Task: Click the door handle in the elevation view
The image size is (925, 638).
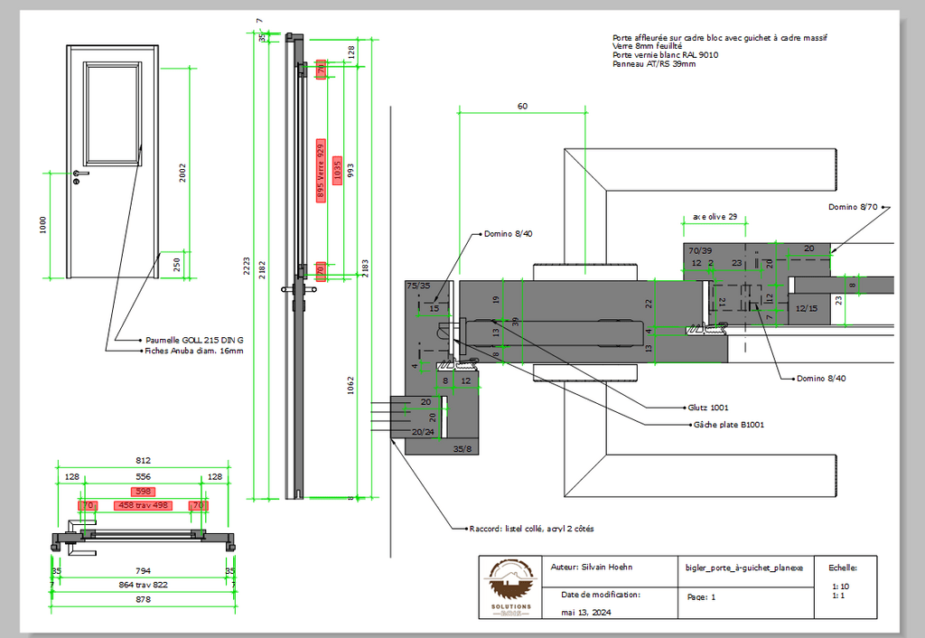Action: click(80, 174)
